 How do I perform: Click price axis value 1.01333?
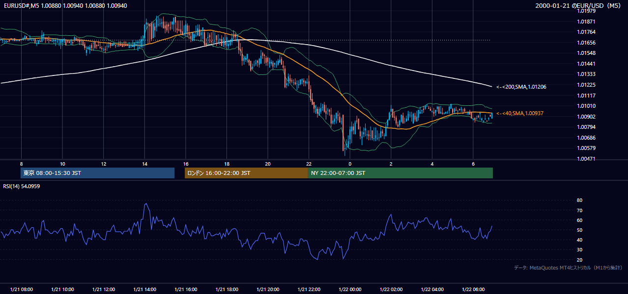point(586,74)
